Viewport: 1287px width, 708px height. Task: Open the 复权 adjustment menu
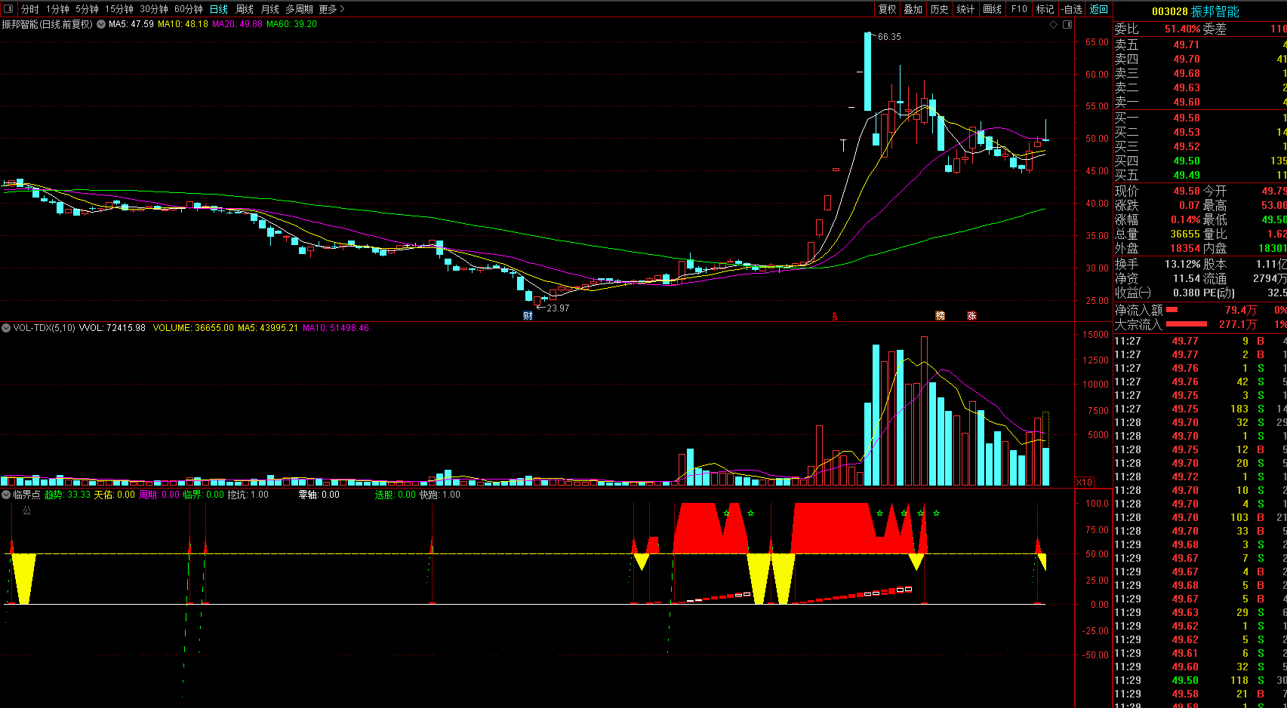coord(887,9)
